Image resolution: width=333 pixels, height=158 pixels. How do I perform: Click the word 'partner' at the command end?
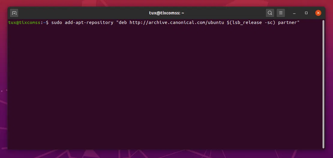coord(287,23)
